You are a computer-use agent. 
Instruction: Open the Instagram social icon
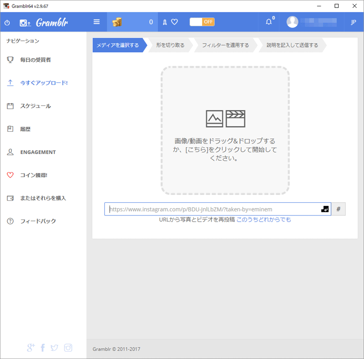(x=68, y=348)
